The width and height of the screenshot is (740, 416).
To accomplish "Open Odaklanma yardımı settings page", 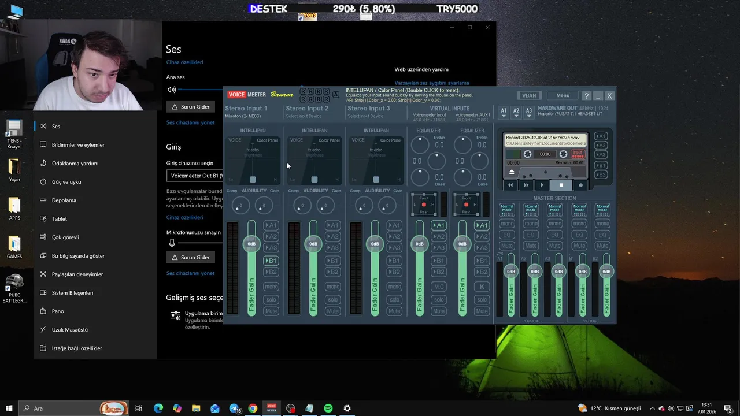I will click(x=75, y=164).
